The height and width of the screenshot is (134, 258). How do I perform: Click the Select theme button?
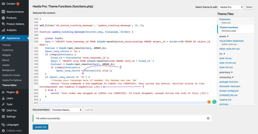coord(249,7)
